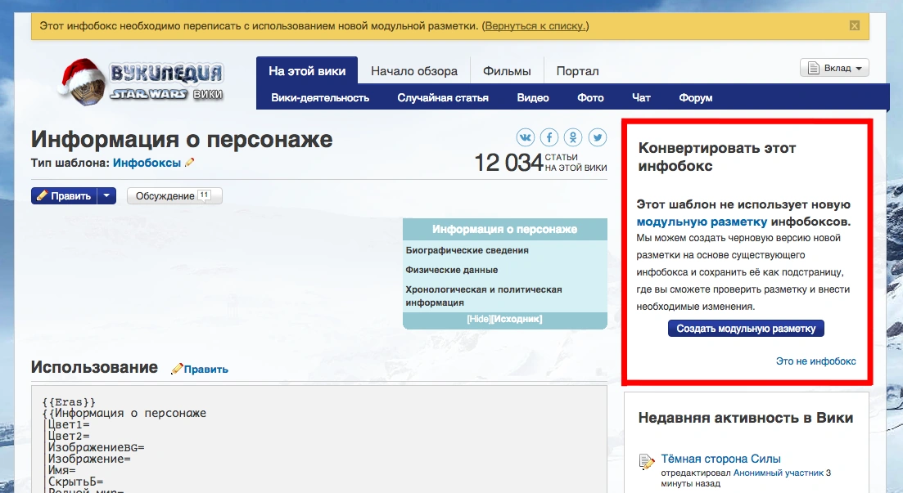Share page via Odnoklassniki icon
This screenshot has height=493, width=903.
coord(573,137)
